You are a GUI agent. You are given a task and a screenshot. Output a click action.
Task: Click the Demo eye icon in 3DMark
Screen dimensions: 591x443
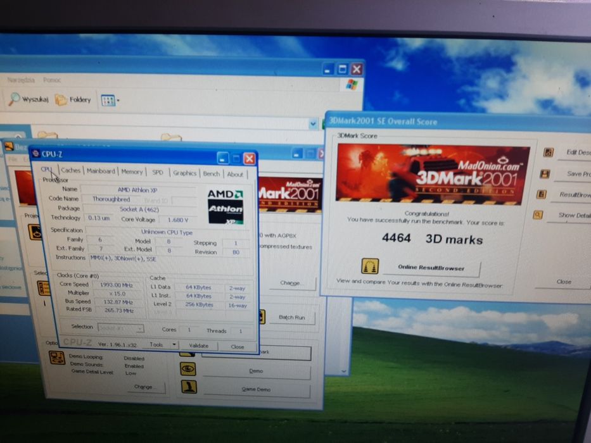coord(187,368)
